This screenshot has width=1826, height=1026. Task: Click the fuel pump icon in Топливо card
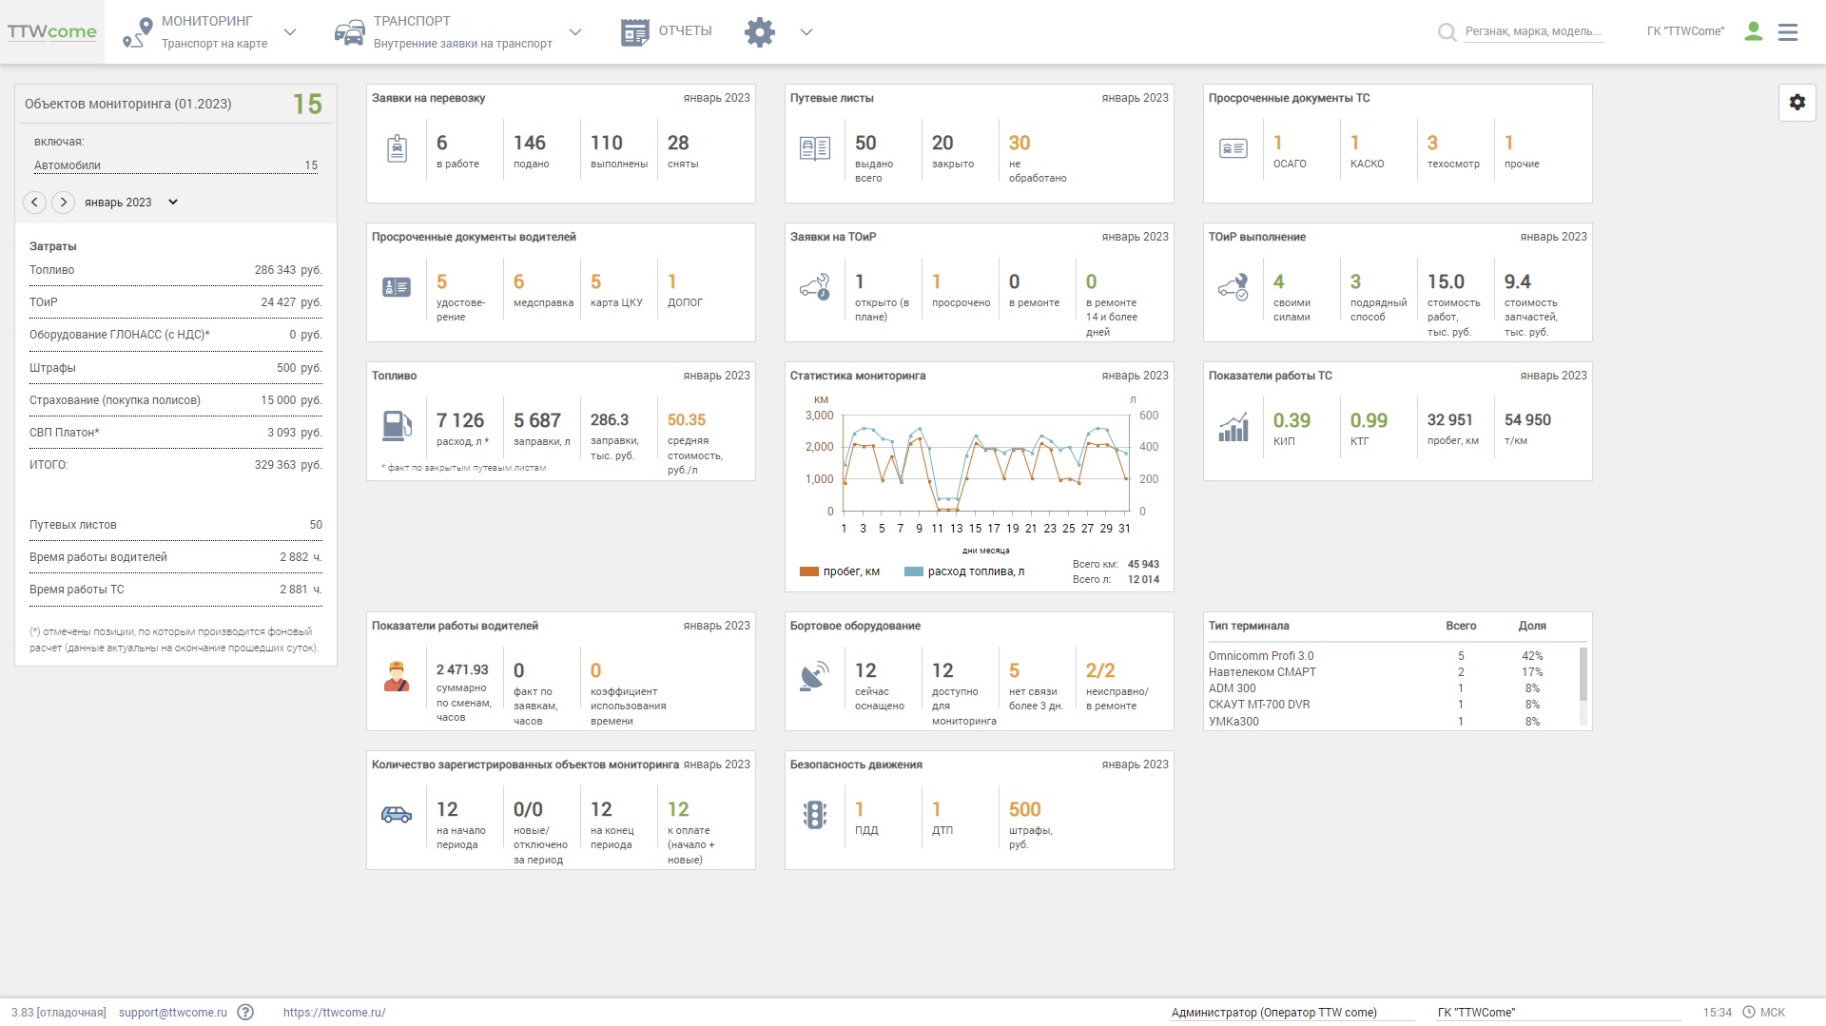(x=397, y=426)
